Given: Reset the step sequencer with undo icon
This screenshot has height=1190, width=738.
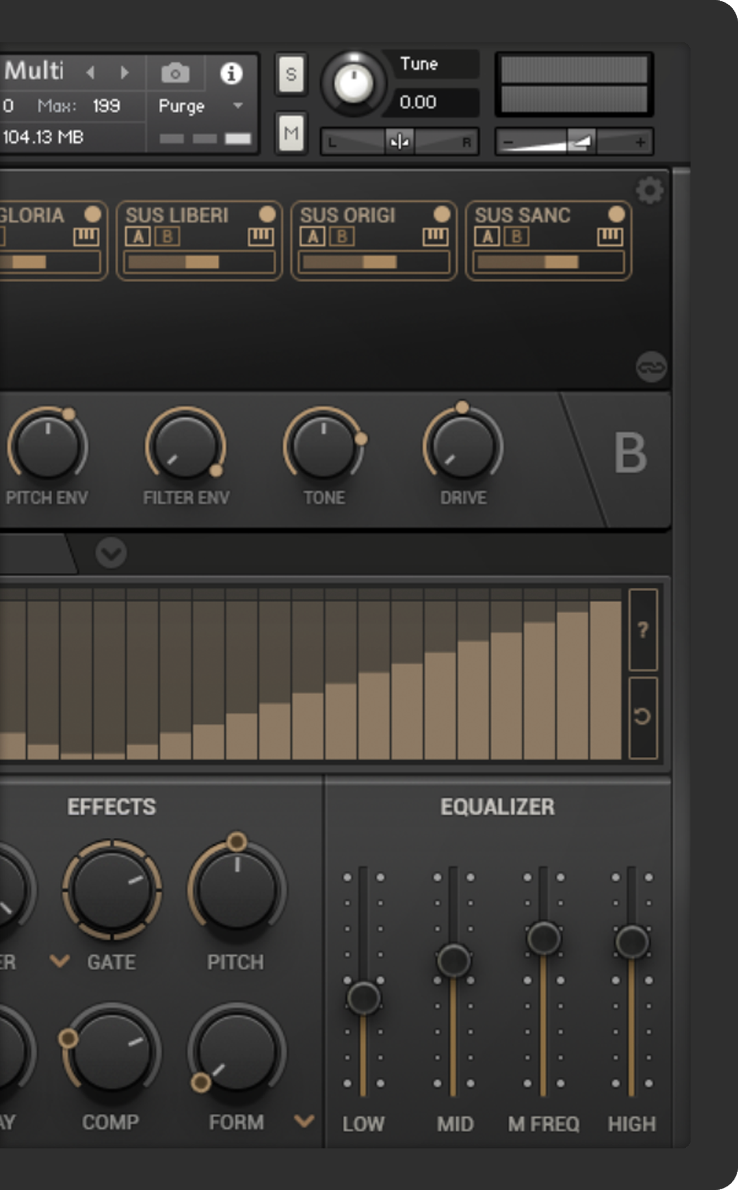Looking at the screenshot, I should 642,717.
